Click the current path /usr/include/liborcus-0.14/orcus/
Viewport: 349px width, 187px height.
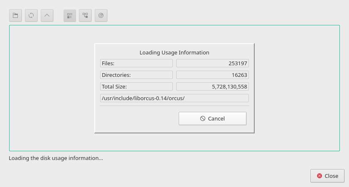pos(174,98)
